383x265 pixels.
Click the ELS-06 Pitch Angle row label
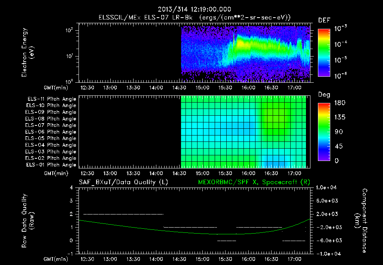point(50,132)
